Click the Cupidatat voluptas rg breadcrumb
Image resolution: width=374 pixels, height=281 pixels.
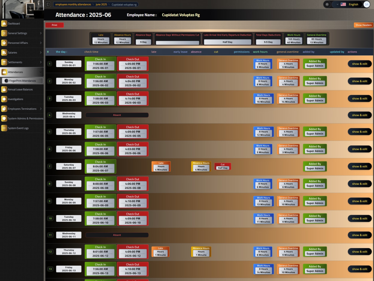[124, 4]
